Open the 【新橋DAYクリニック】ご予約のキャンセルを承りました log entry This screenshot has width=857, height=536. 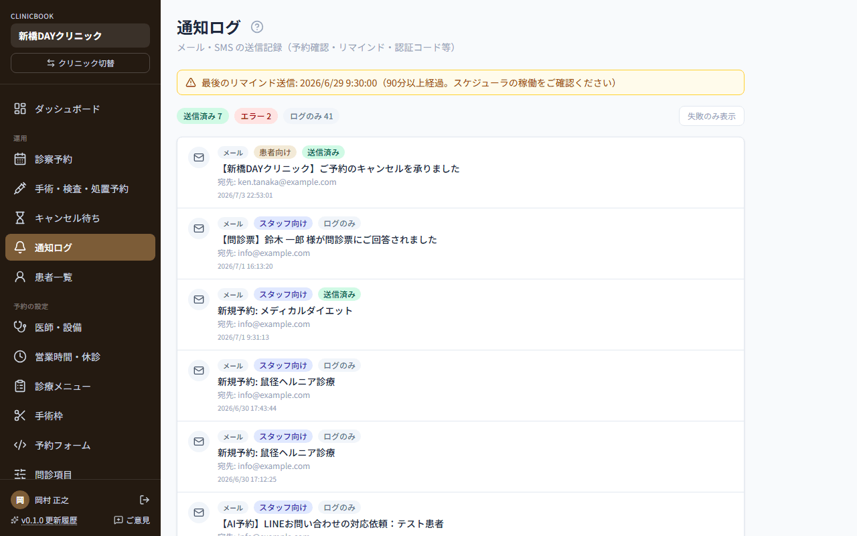(x=461, y=173)
